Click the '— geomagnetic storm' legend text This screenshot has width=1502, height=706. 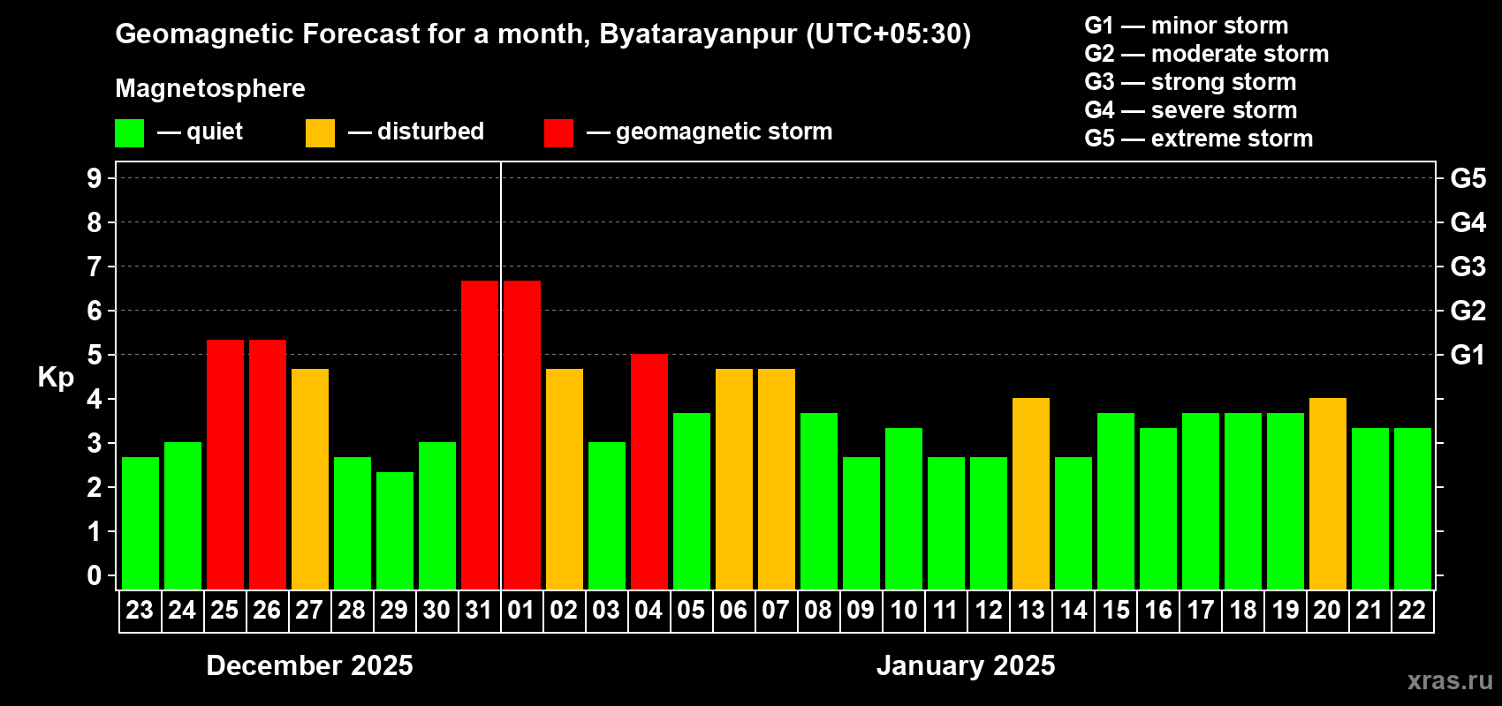pos(709,132)
